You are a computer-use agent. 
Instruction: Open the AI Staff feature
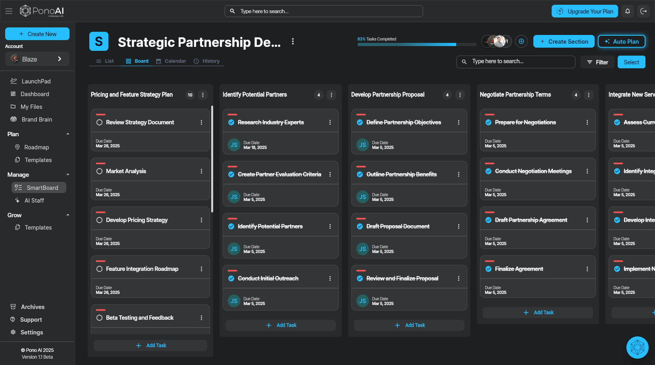(17, 200)
